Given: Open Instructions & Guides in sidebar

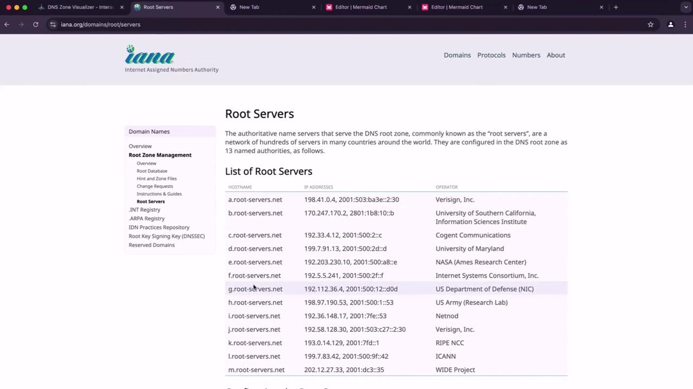Looking at the screenshot, I should coord(159,193).
